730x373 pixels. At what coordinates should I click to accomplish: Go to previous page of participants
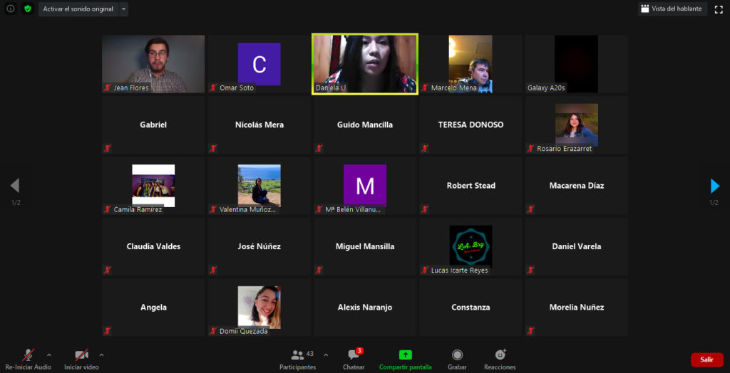(x=15, y=186)
